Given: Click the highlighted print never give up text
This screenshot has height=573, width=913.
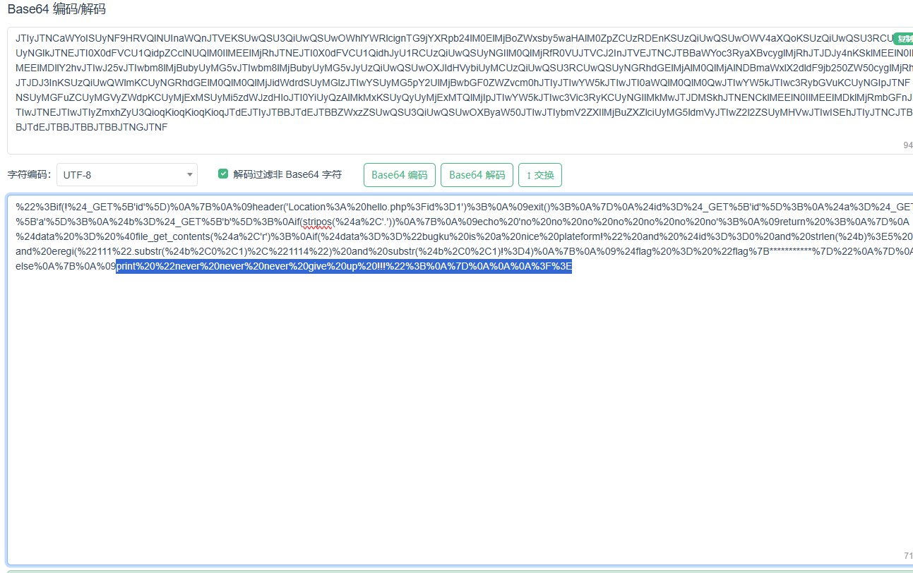Looking at the screenshot, I should 343,267.
